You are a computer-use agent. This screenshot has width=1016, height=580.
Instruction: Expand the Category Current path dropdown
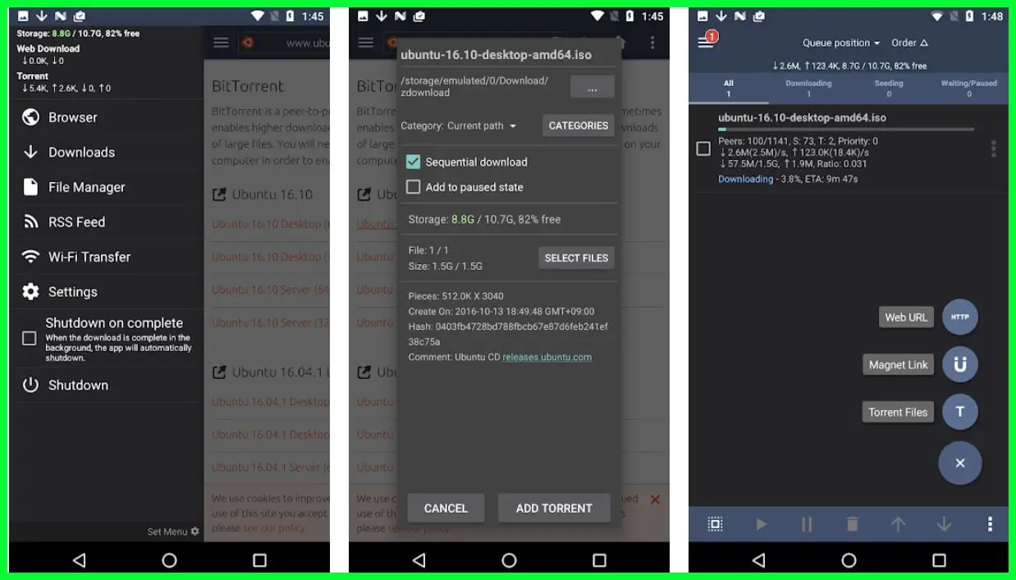pos(483,126)
